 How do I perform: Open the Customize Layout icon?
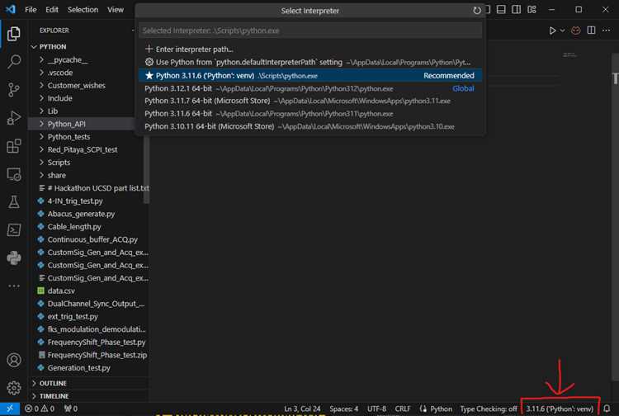pyautogui.click(x=532, y=9)
